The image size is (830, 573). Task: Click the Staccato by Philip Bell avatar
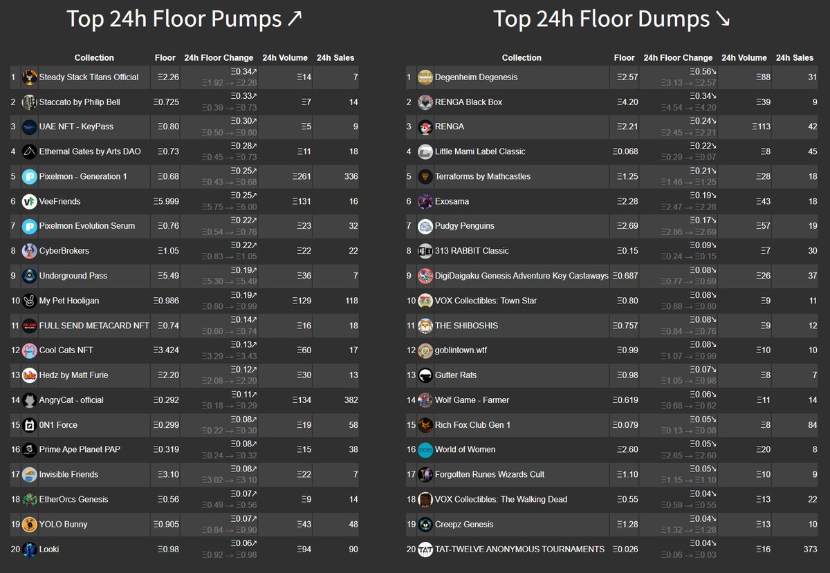pos(29,102)
